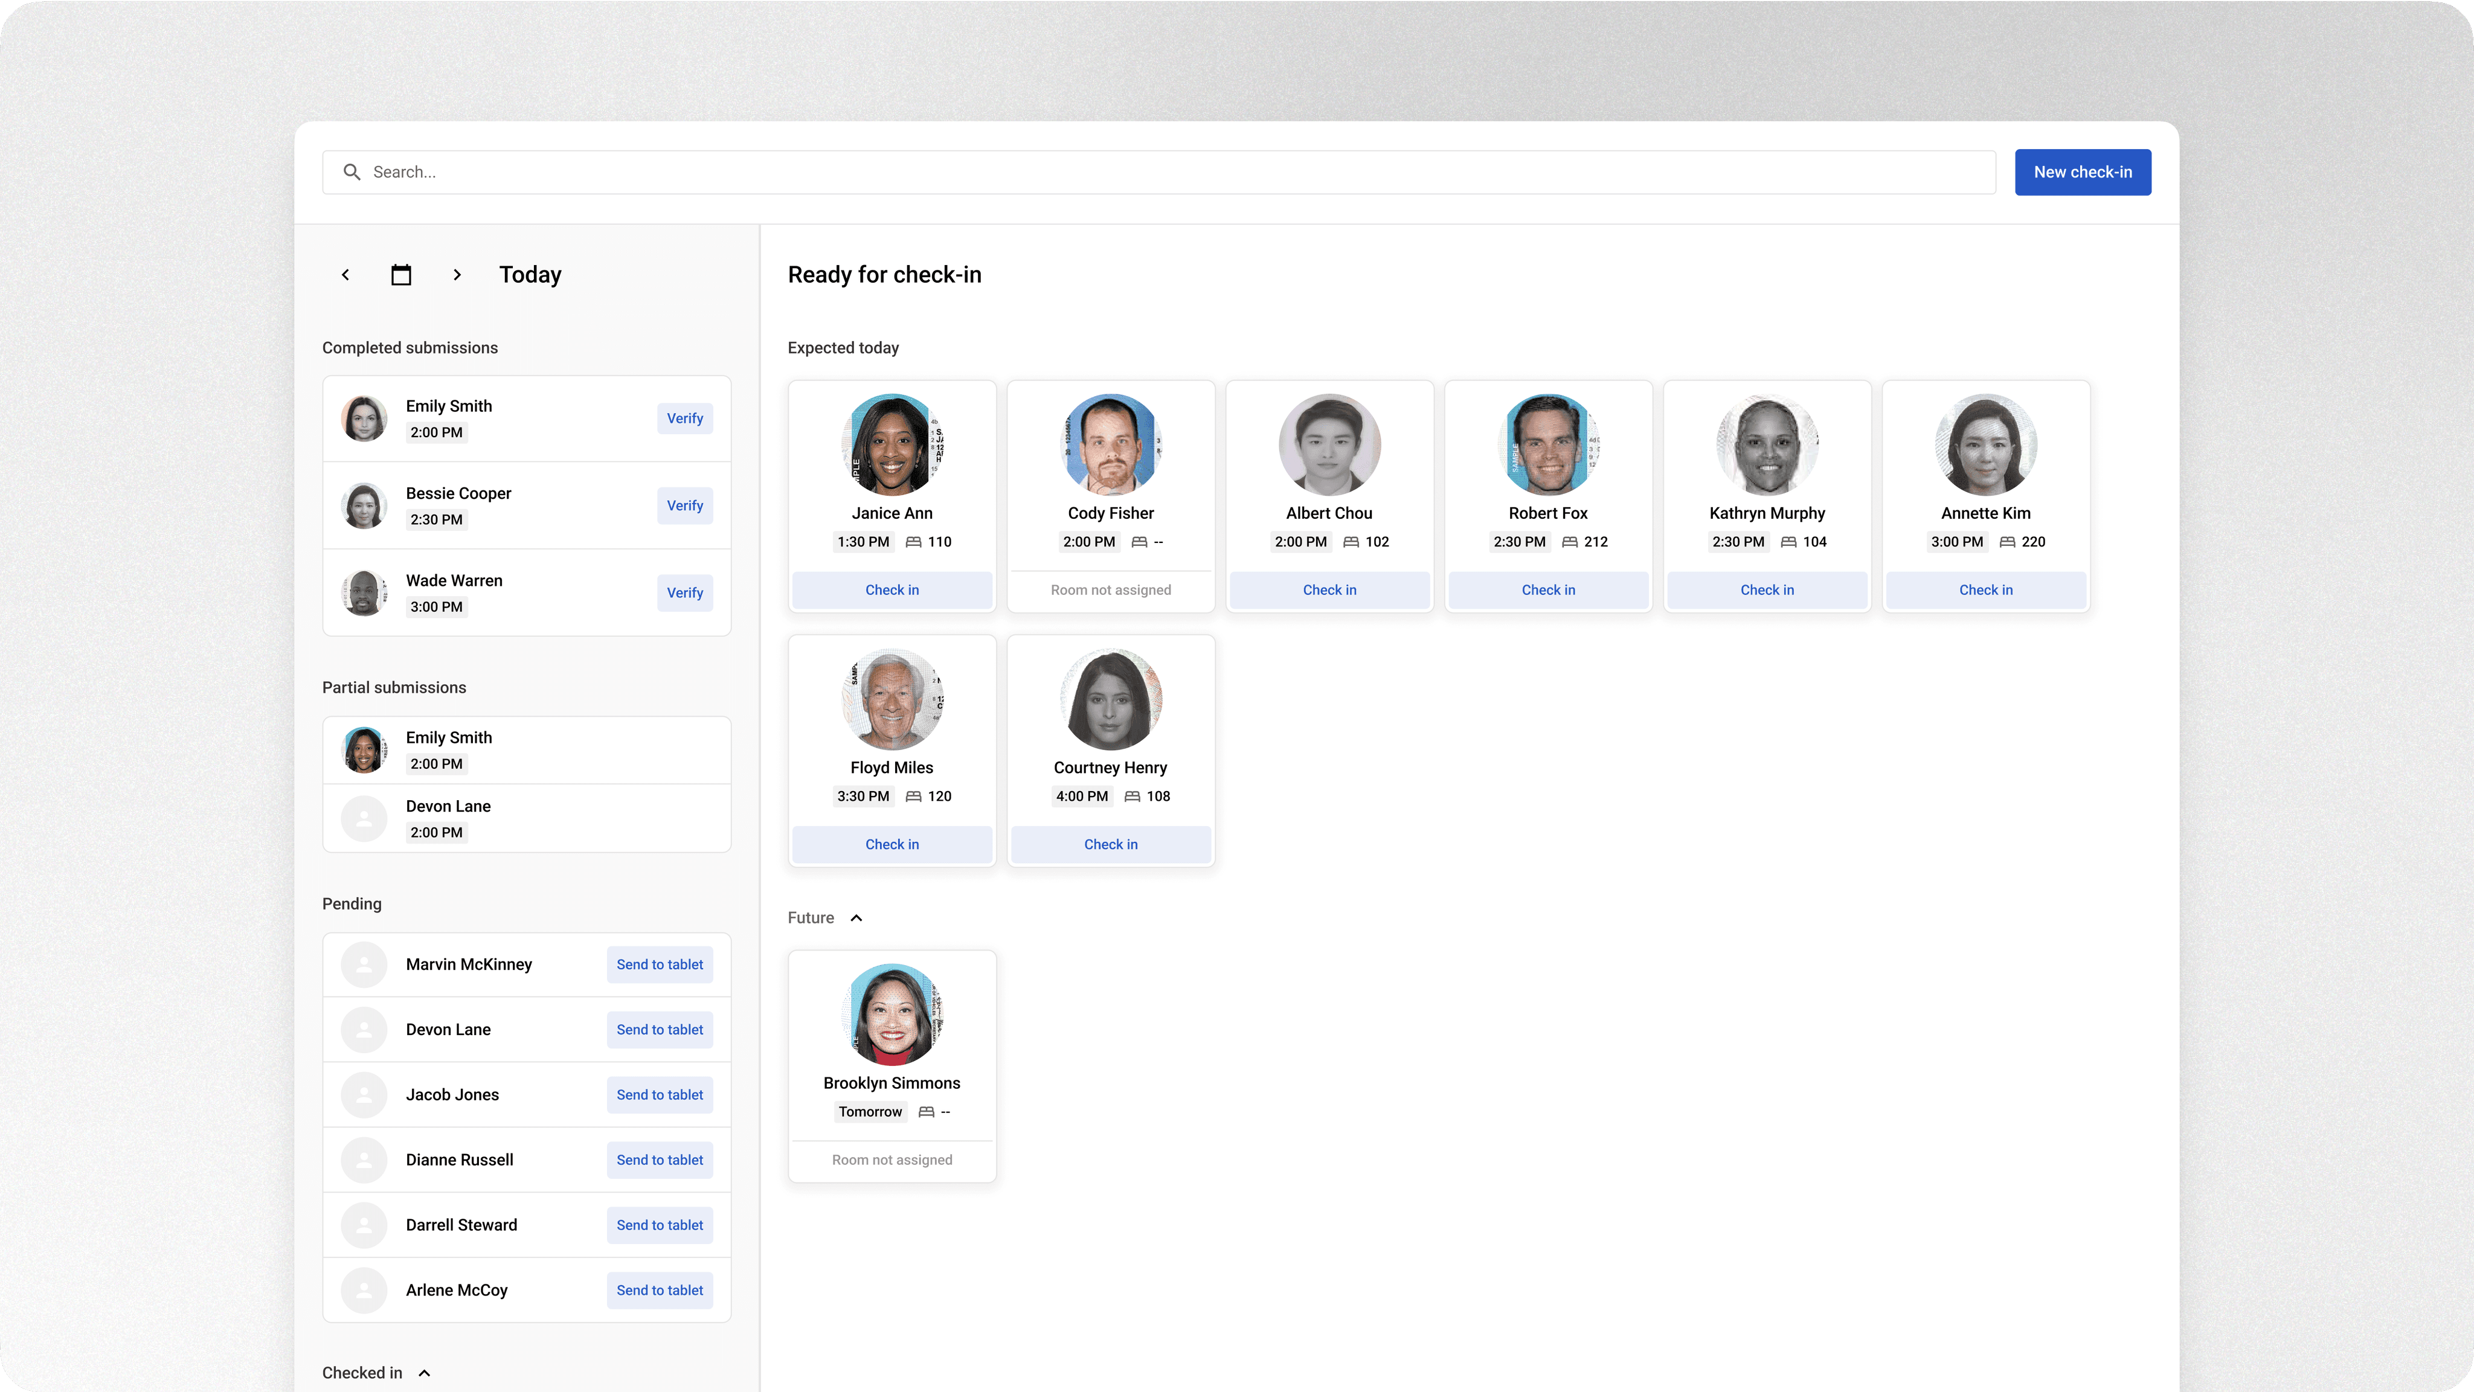The height and width of the screenshot is (1392, 2474).
Task: Verify Wade Warren's submission
Action: (x=685, y=593)
